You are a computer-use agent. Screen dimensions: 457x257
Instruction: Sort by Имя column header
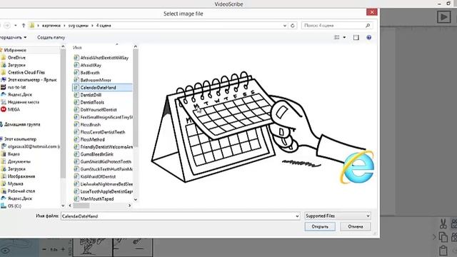77,47
